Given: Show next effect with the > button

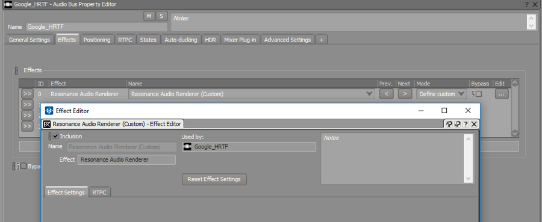Looking at the screenshot, I should (405, 94).
